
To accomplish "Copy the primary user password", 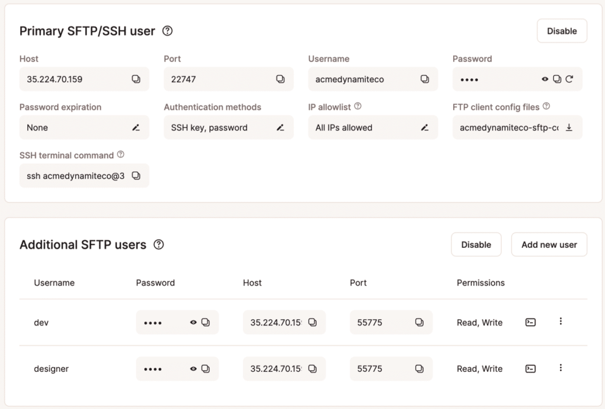I will 557,79.
